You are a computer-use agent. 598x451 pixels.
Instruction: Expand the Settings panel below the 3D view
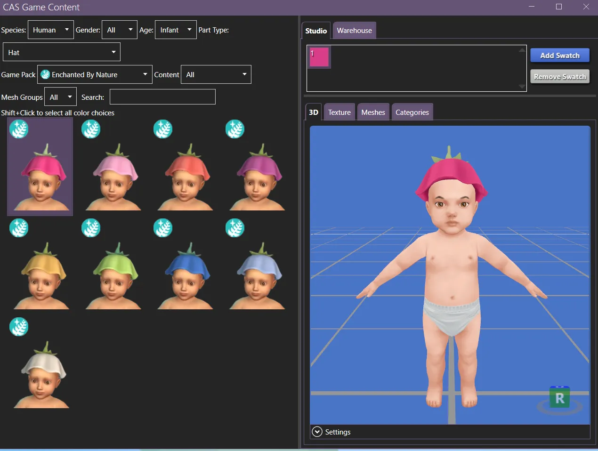click(317, 432)
